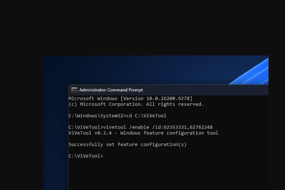Image resolution: width=285 pixels, height=190 pixels.
Task: Click the 'ViVeTool v0.3.4 - Windows feature configuration tool' line
Action: click(x=143, y=133)
